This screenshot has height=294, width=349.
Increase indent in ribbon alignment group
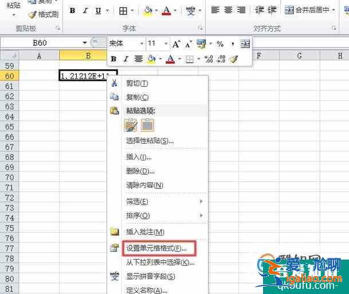pos(272,10)
